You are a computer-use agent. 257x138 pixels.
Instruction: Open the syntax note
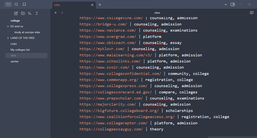pyautogui.click(x=15, y=62)
